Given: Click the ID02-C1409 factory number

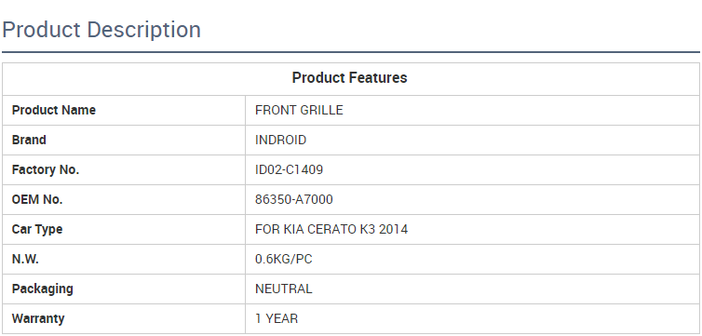Looking at the screenshot, I should click(289, 170).
